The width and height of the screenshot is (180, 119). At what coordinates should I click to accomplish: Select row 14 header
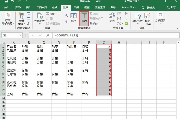(3, 98)
